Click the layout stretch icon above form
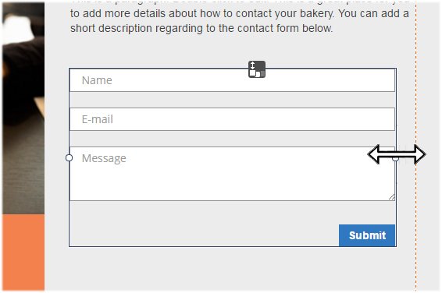 tap(257, 69)
